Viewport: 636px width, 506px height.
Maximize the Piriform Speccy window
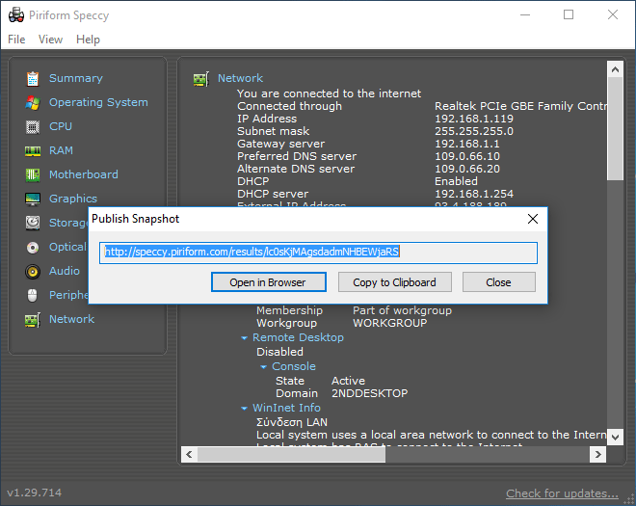(x=569, y=15)
